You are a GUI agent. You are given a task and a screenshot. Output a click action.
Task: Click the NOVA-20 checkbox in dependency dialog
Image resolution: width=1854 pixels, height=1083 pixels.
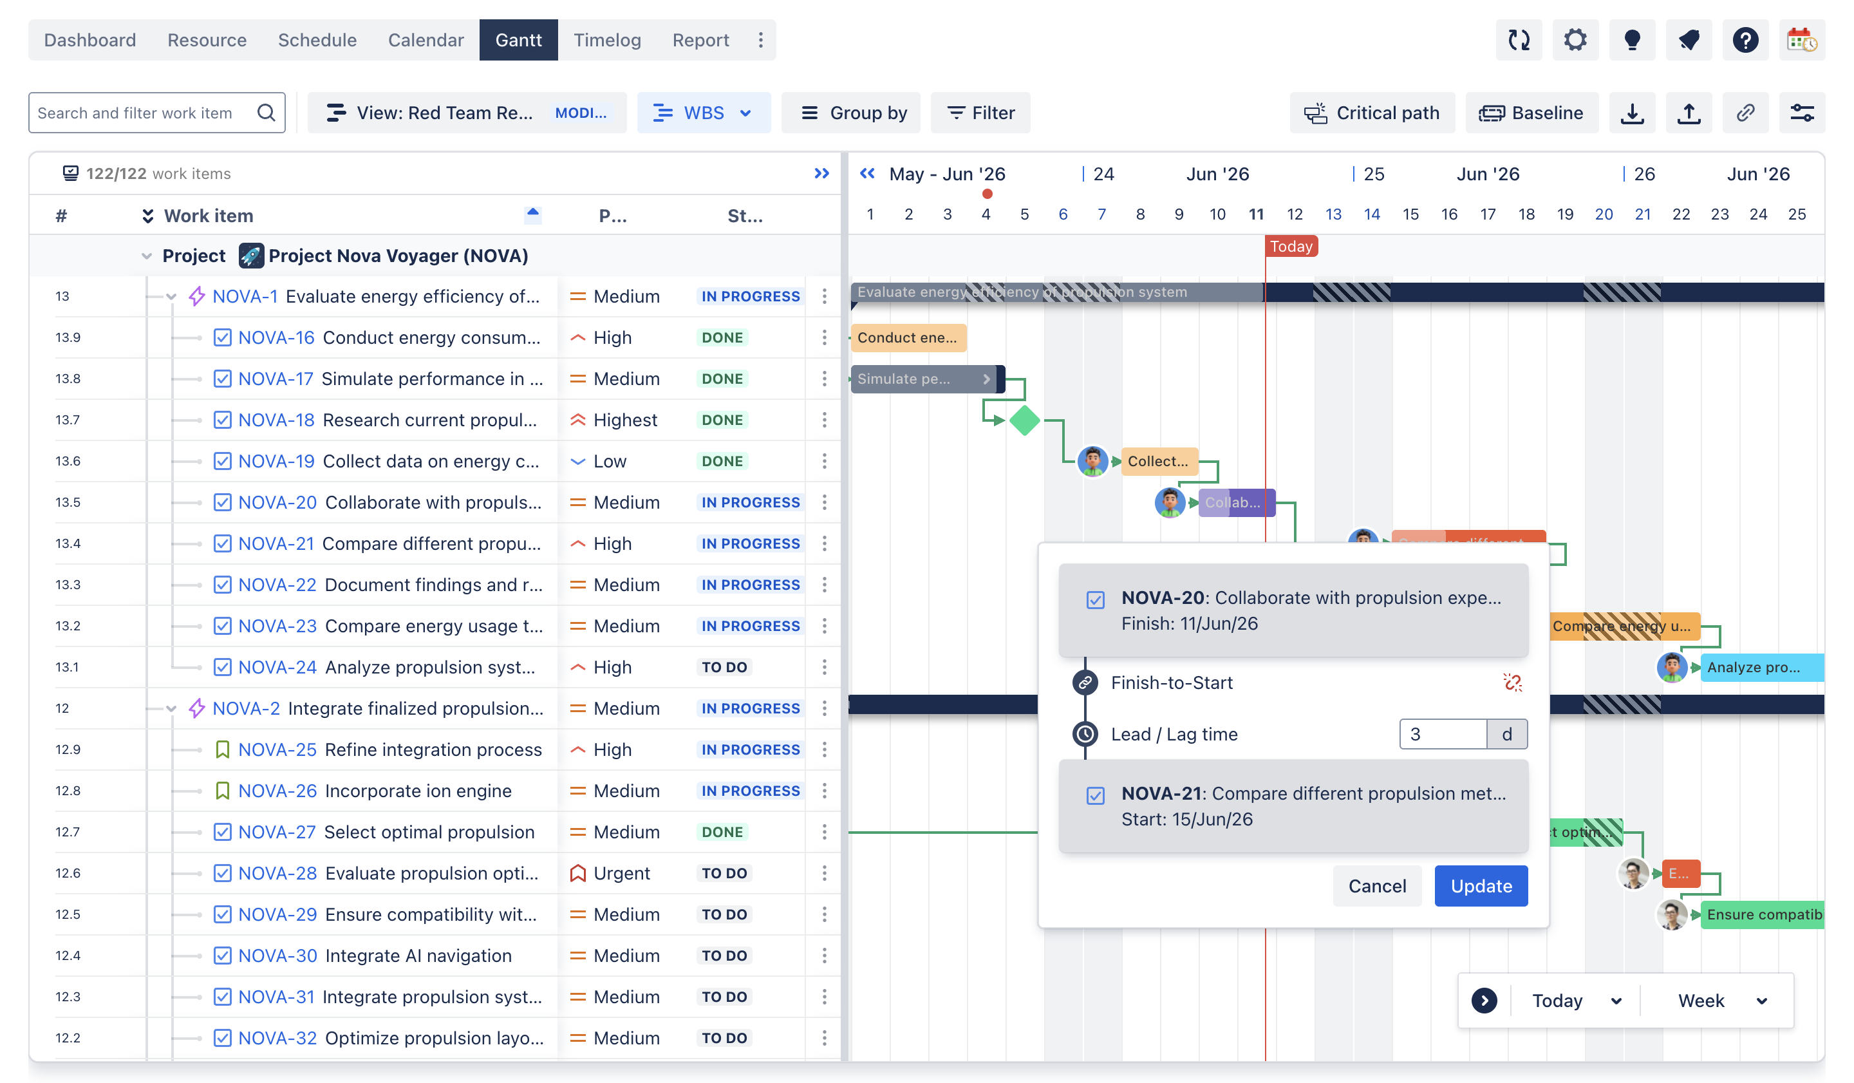[x=1095, y=599]
